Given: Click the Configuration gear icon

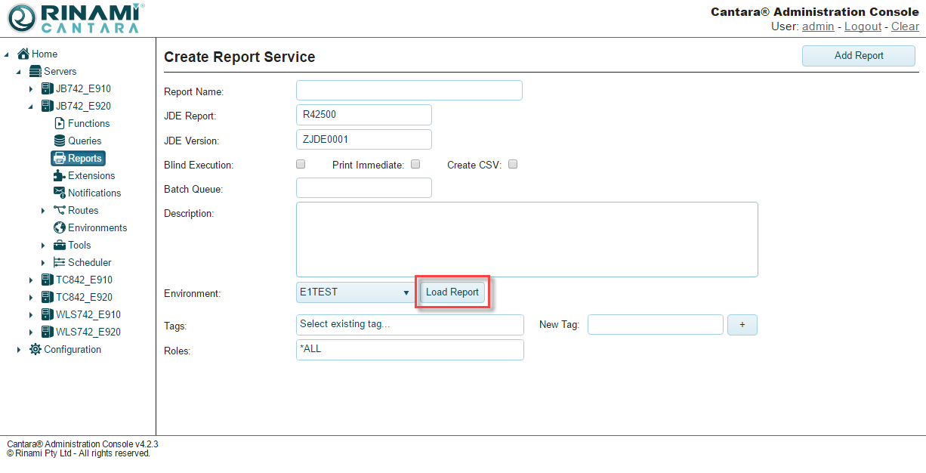Looking at the screenshot, I should (x=35, y=349).
